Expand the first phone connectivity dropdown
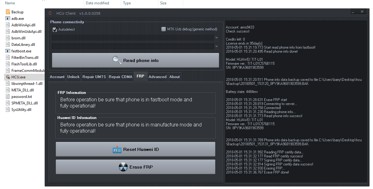Viewport: 373px width, 189px height. pos(216,38)
